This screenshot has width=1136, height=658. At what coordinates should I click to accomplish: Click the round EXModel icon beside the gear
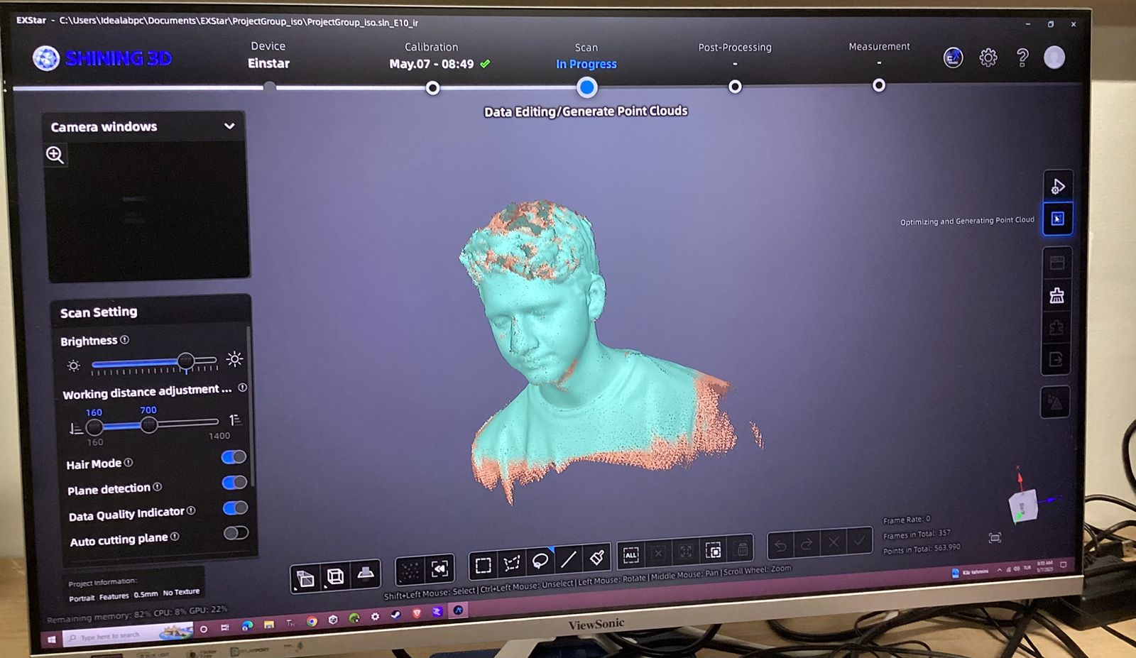tap(953, 57)
